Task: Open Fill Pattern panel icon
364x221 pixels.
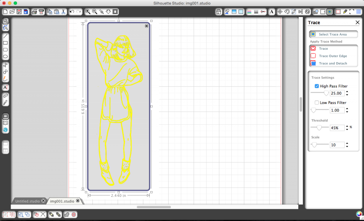Action: tap(241, 12)
